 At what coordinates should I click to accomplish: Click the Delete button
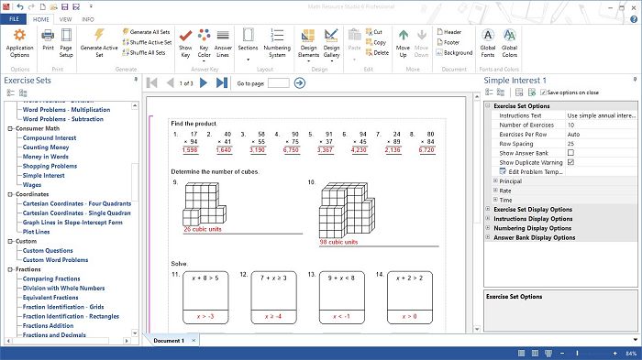point(377,52)
